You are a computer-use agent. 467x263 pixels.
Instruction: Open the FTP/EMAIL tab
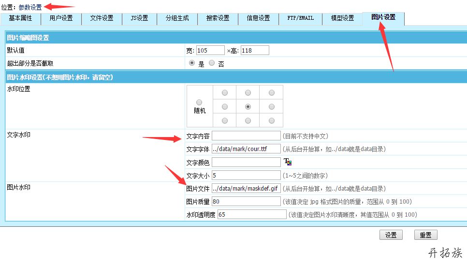click(x=301, y=18)
